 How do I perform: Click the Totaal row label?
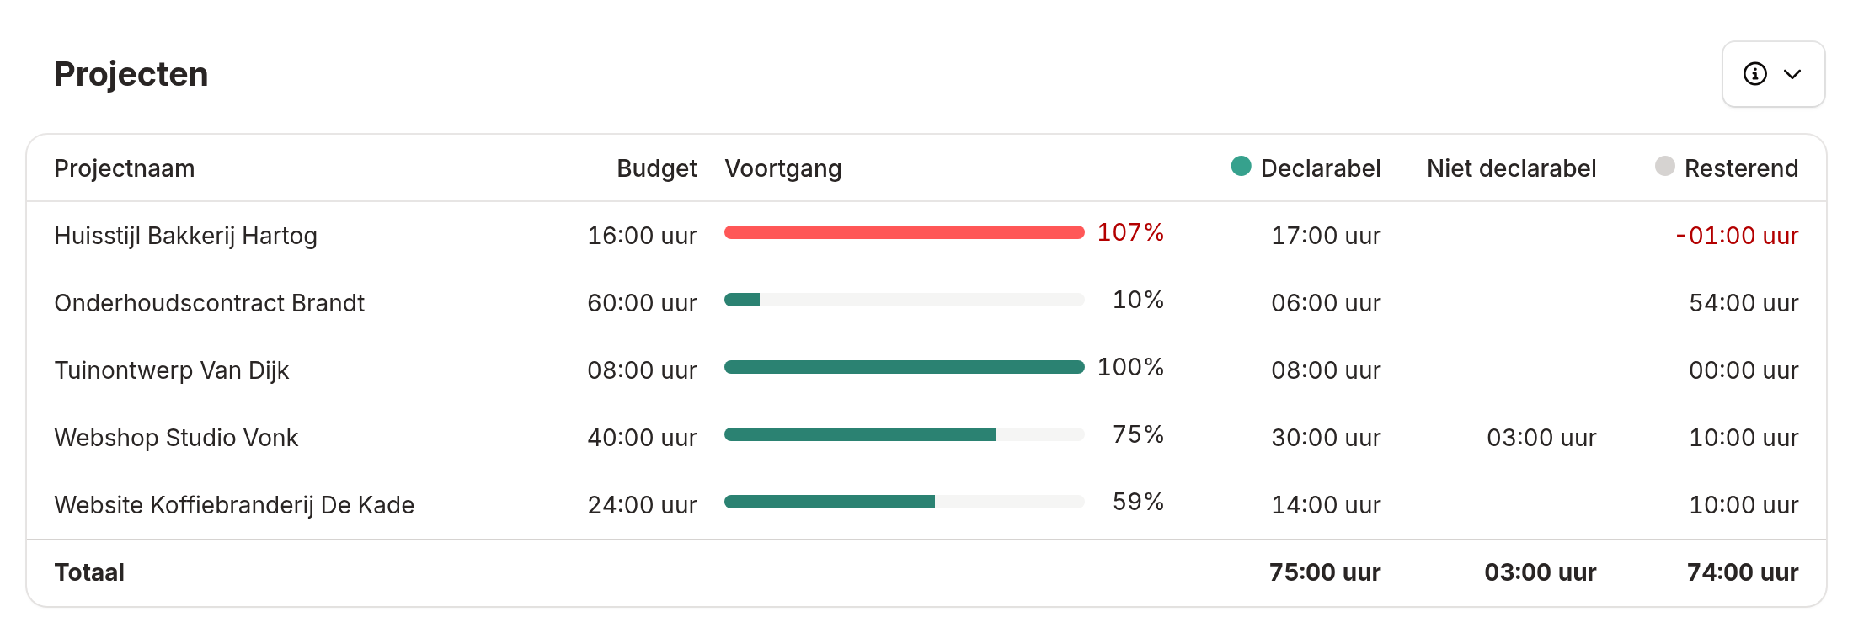coord(89,572)
